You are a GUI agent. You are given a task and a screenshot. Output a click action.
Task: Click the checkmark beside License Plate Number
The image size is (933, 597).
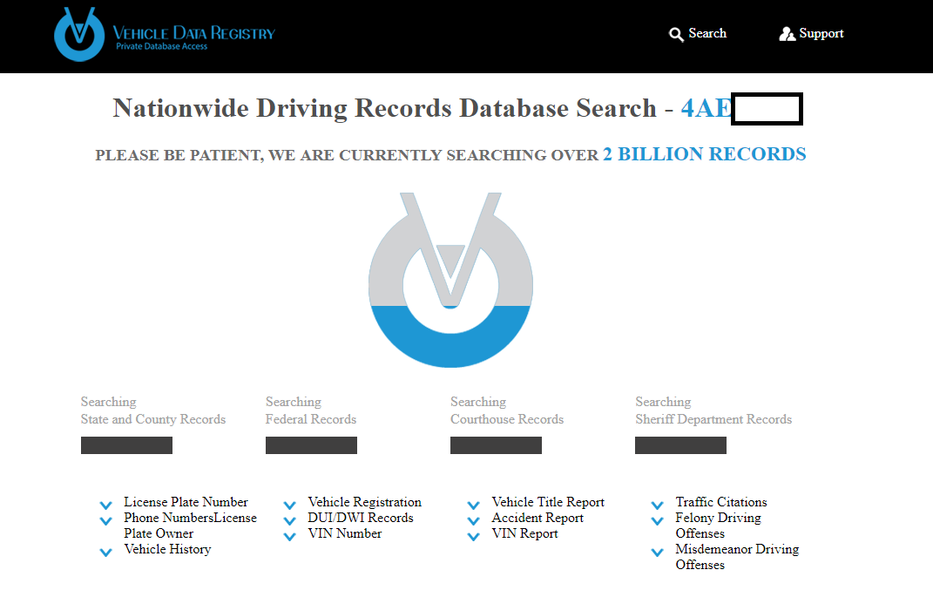[105, 505]
